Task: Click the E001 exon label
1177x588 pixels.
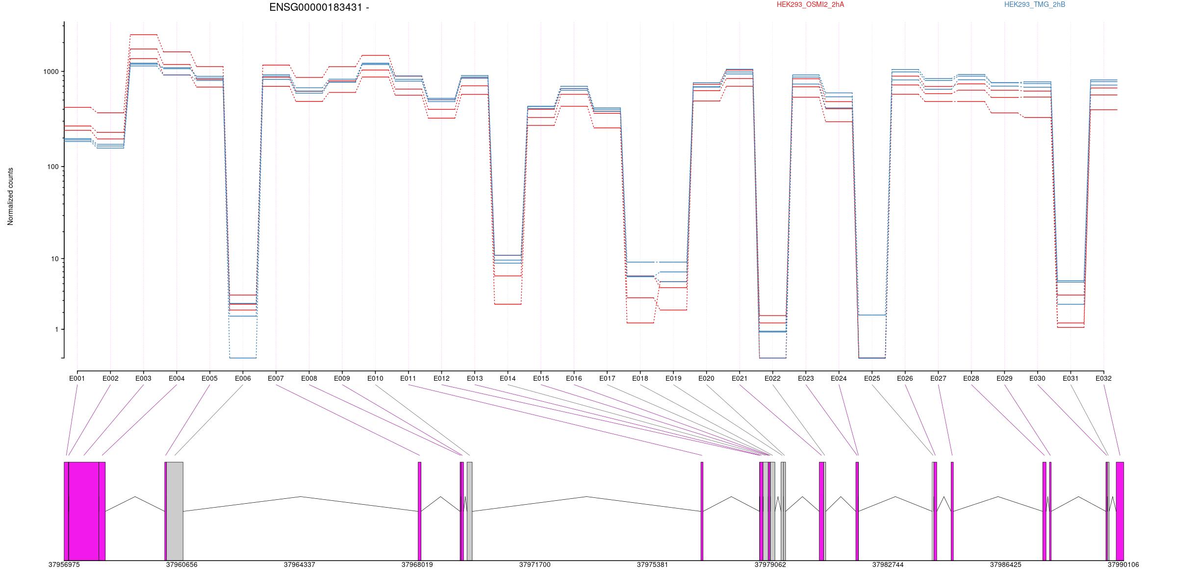Action: [x=77, y=378]
